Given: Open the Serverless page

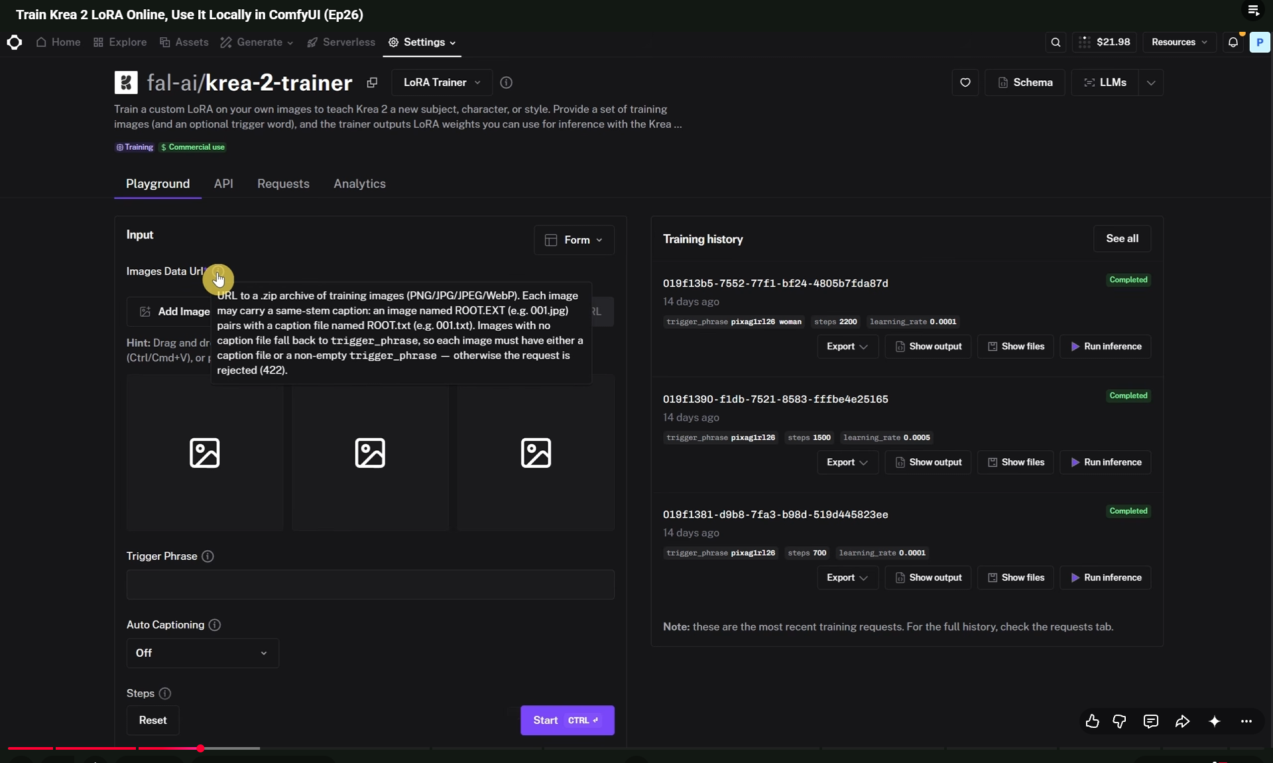Looking at the screenshot, I should [341, 42].
